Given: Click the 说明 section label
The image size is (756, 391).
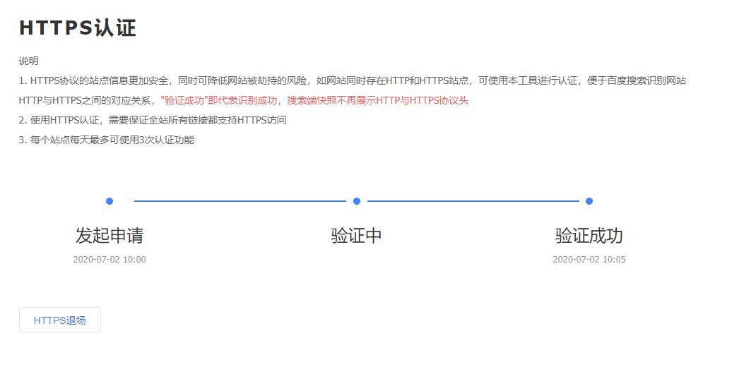Looking at the screenshot, I should (29, 61).
